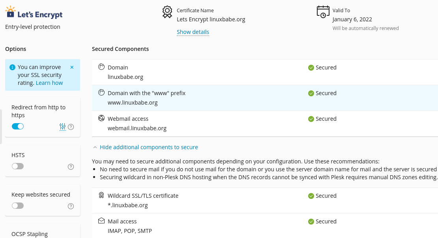Dismiss the SSL security rating notice
438x238 pixels.
(72, 67)
